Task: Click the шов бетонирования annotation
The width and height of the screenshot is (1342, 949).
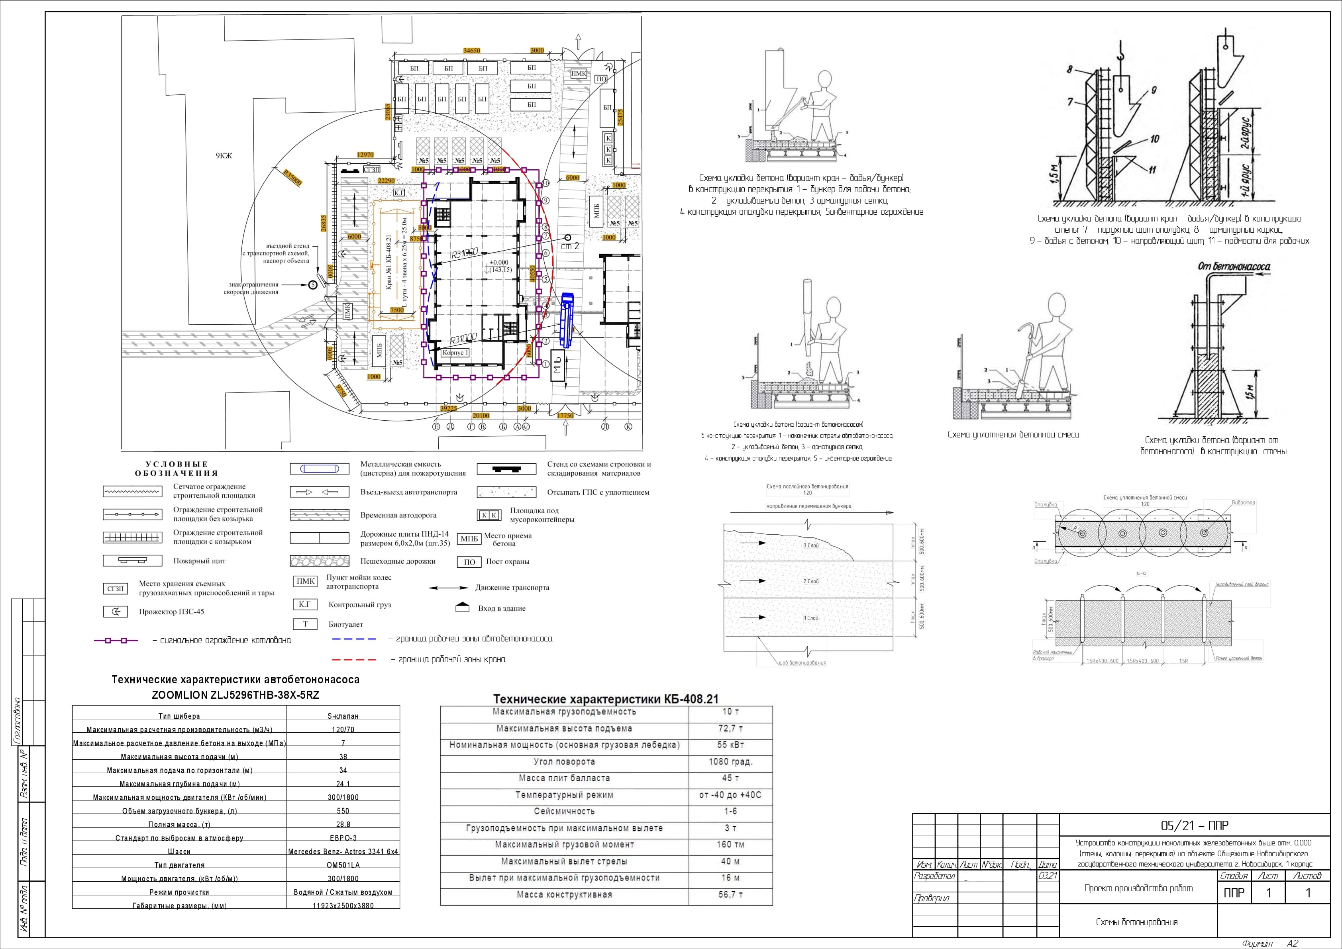Action: (x=802, y=663)
